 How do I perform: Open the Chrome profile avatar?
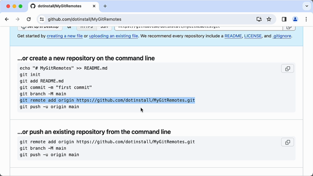(295, 19)
